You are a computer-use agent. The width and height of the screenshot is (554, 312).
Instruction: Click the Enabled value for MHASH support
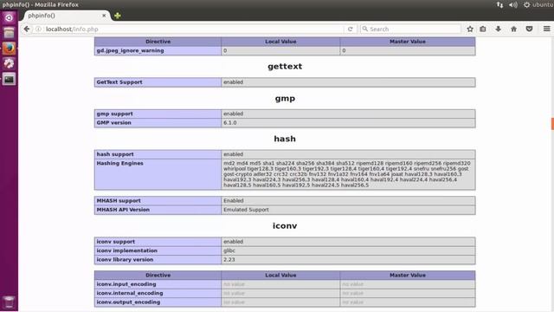(x=233, y=200)
